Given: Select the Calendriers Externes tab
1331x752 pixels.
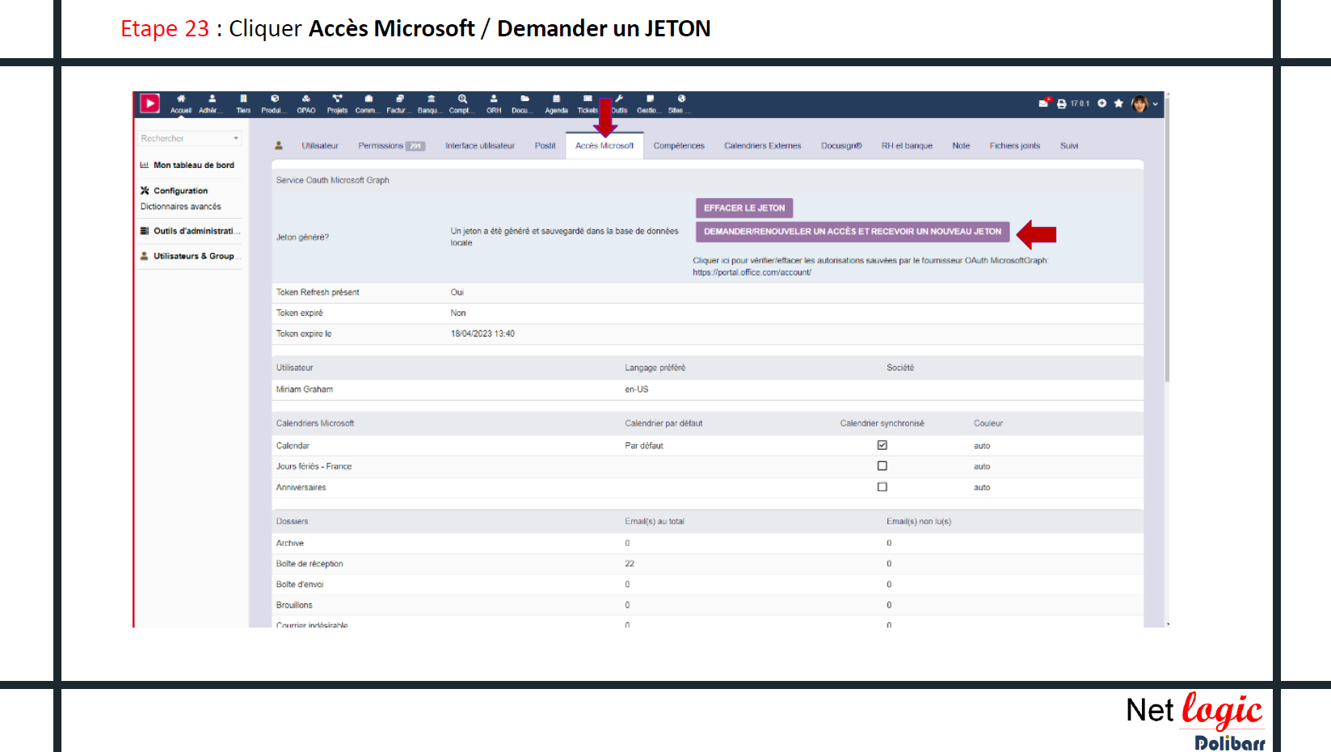Looking at the screenshot, I should pyautogui.click(x=762, y=146).
